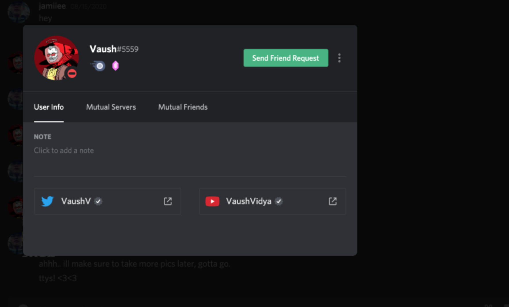
Task: Click the NOTE section heading
Action: (43, 137)
